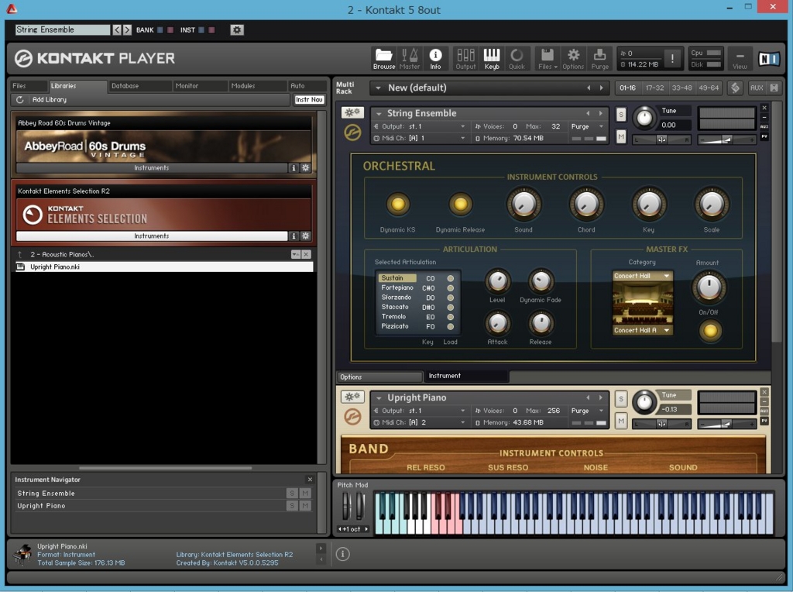Click the workspace layout icon beside 49-64
The image size is (793, 592).
pos(735,88)
